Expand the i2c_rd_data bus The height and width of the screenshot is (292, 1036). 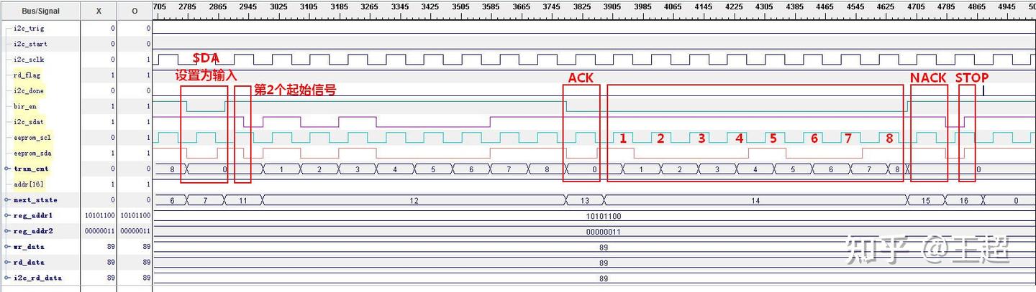7,278
